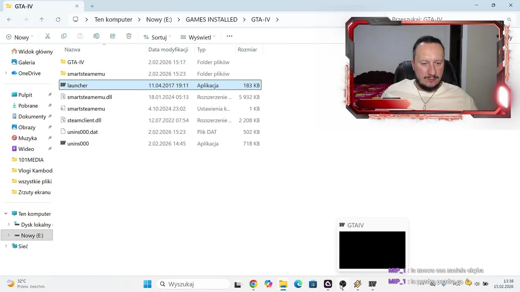Click the GTA IV taskbar icon

pos(373,284)
